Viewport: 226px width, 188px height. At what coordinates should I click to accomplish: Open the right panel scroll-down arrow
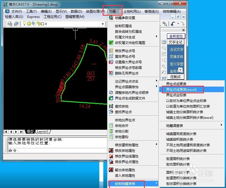tap(180, 70)
